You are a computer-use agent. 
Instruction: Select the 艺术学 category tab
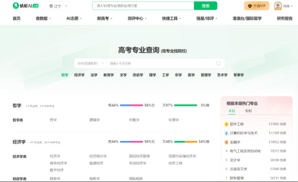click(x=222, y=75)
